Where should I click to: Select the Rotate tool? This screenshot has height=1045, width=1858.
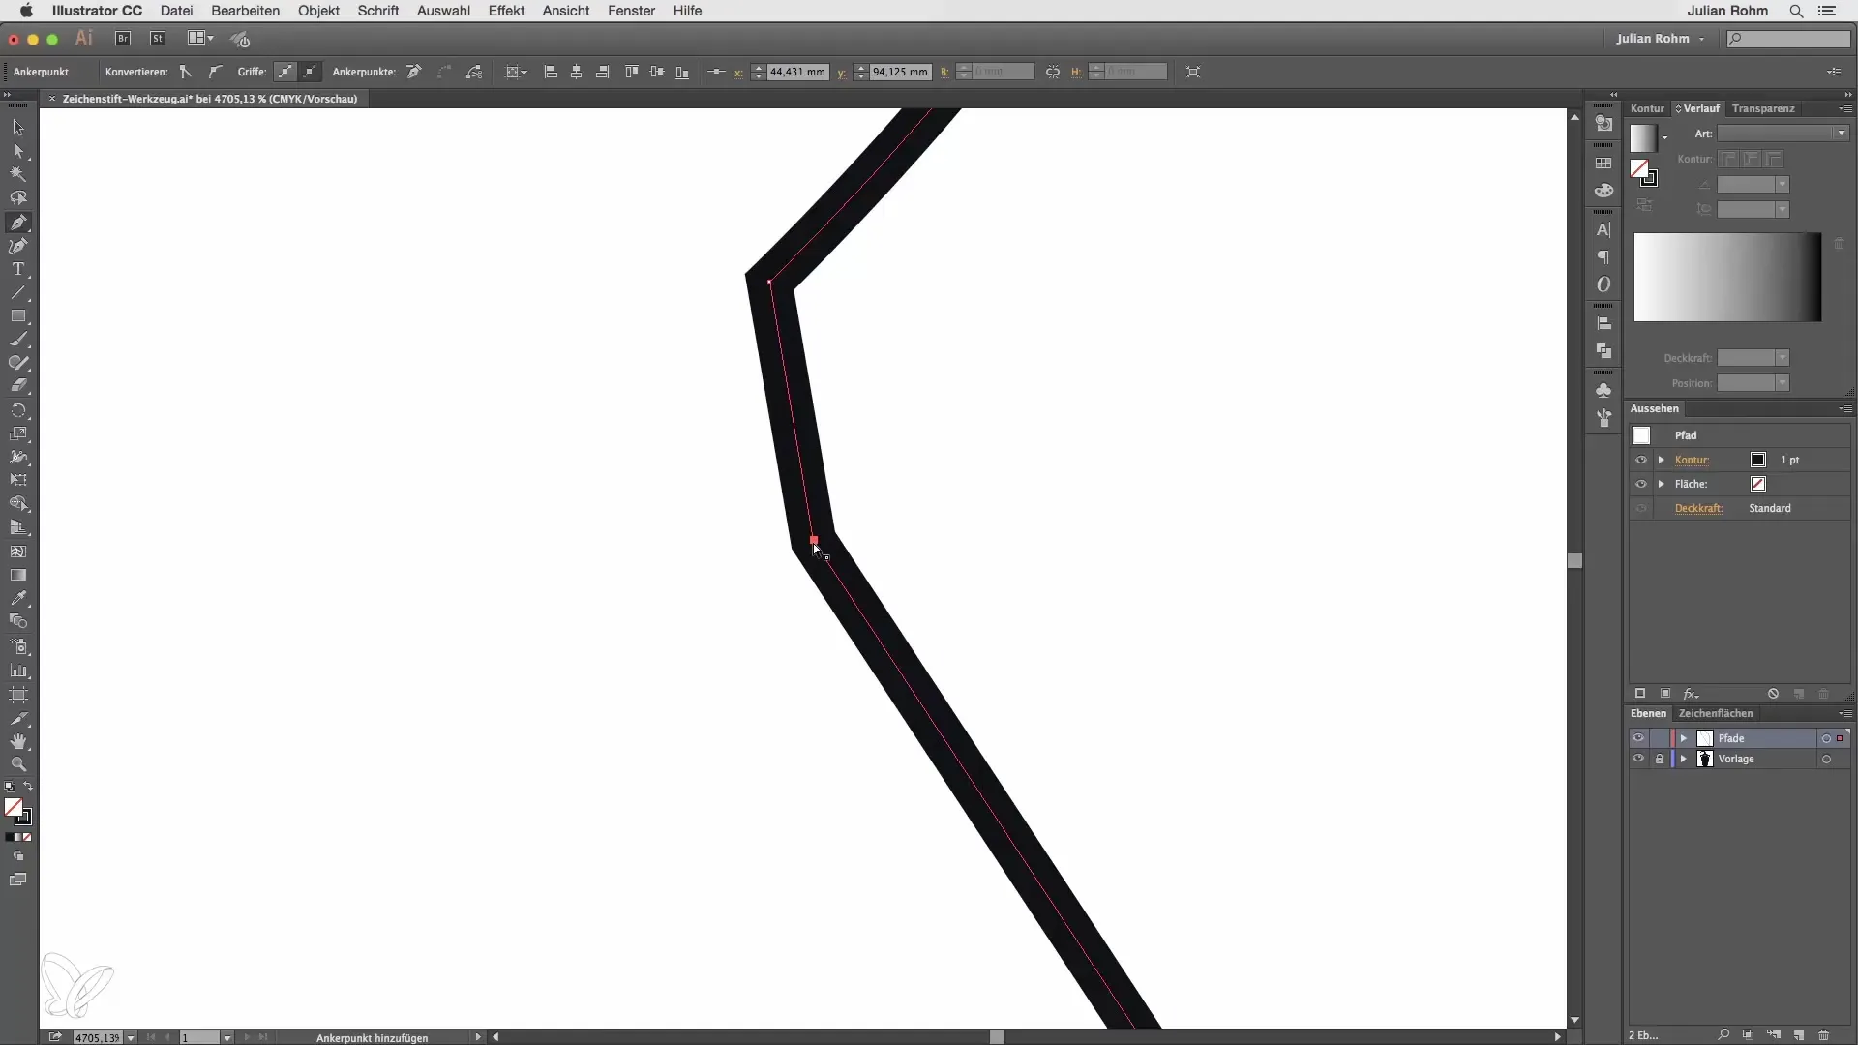tap(17, 410)
